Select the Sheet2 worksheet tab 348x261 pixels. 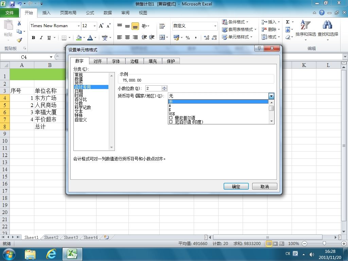tap(51, 237)
